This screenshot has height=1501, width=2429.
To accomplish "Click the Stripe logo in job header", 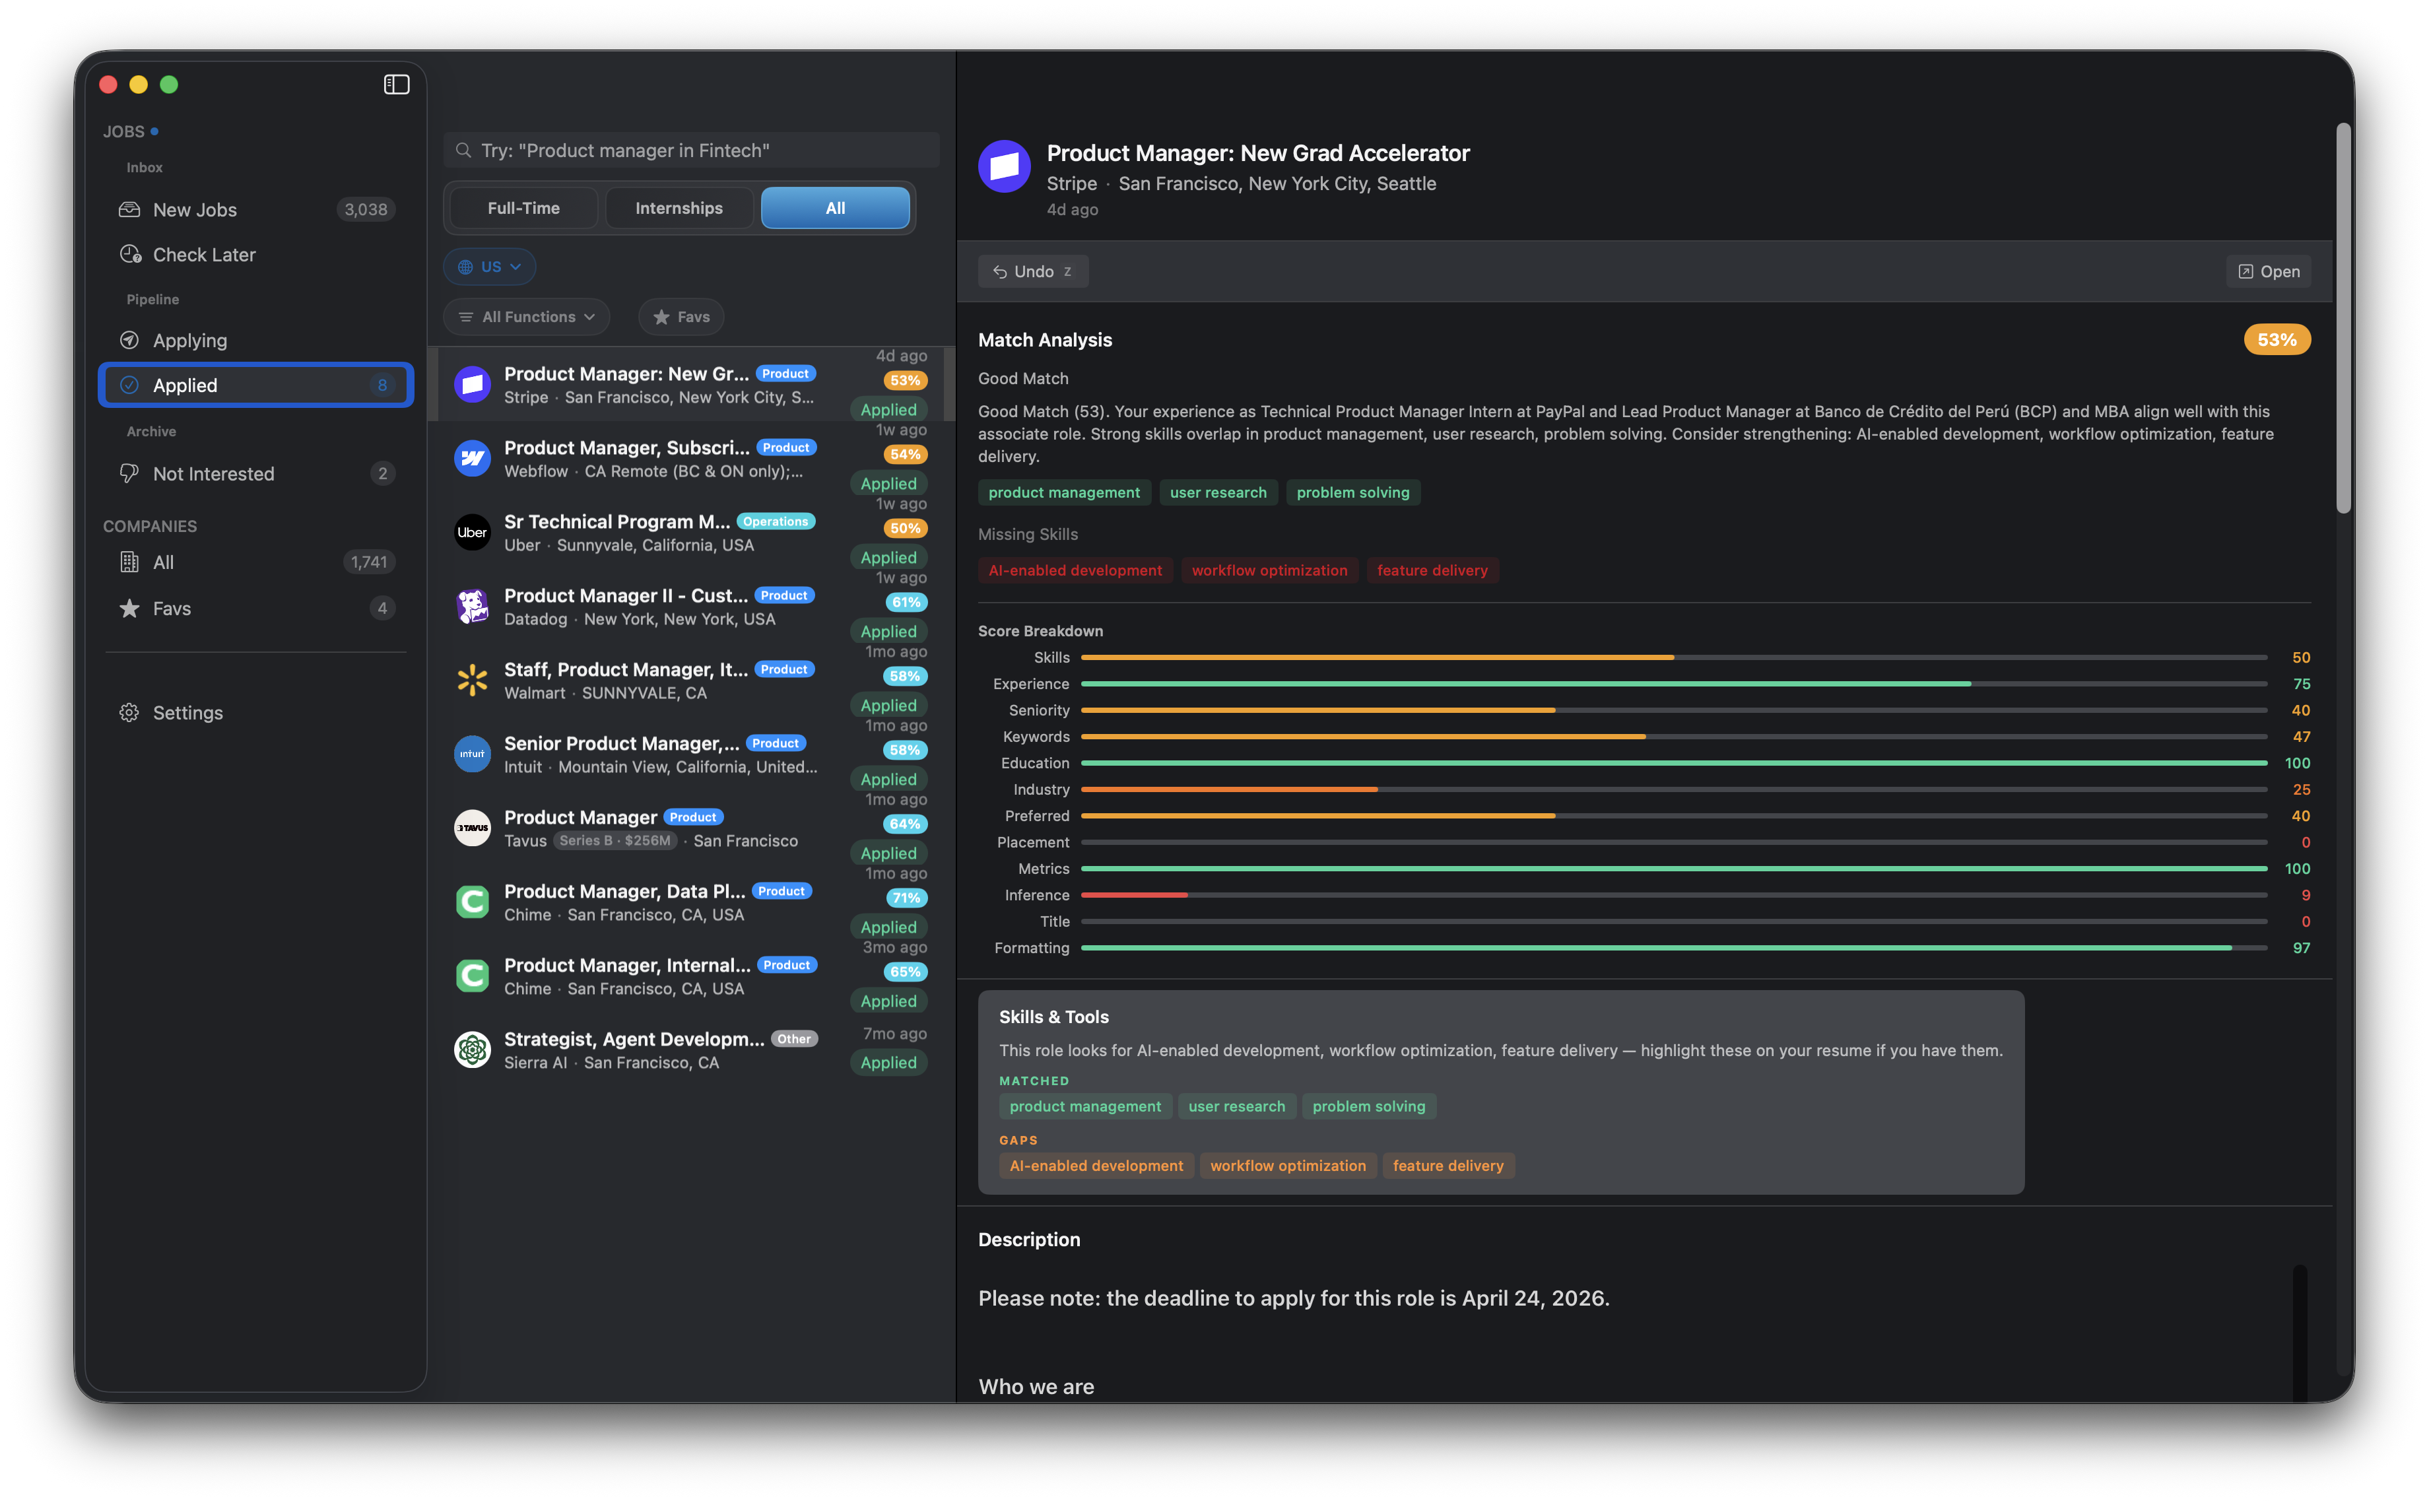I will [x=1003, y=166].
